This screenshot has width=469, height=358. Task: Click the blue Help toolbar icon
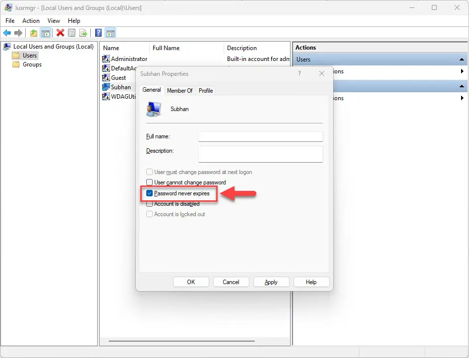(98, 33)
